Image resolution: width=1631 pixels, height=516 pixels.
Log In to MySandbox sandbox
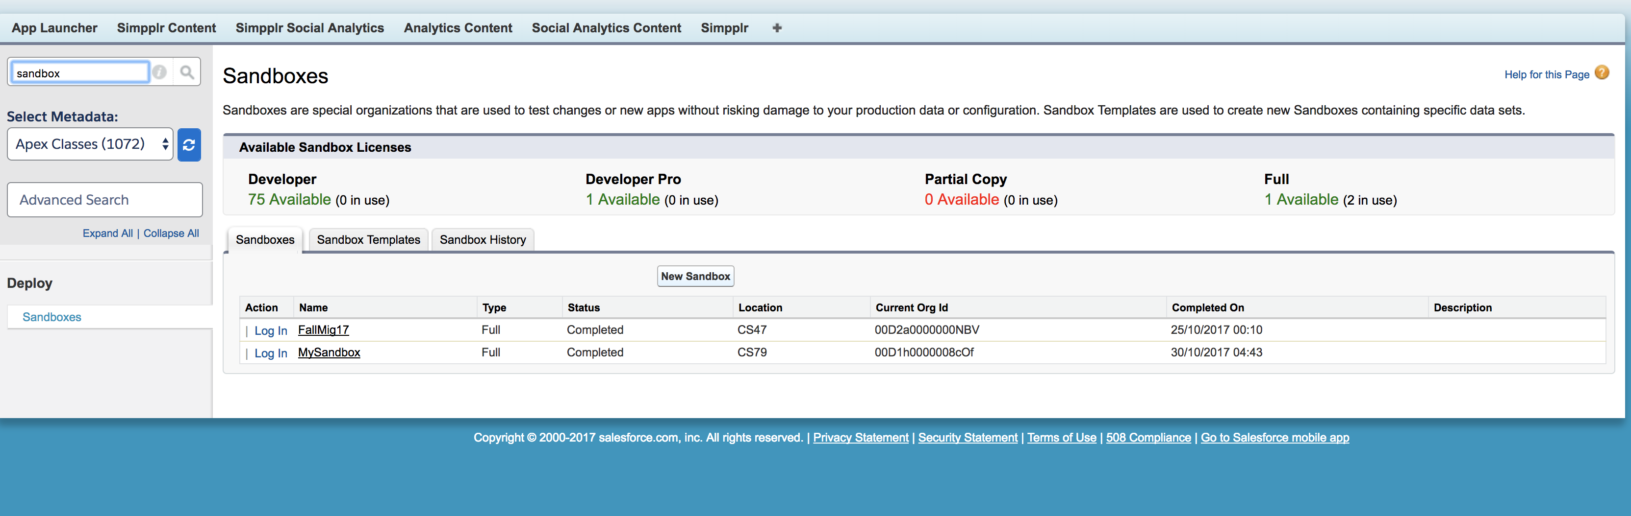[270, 353]
